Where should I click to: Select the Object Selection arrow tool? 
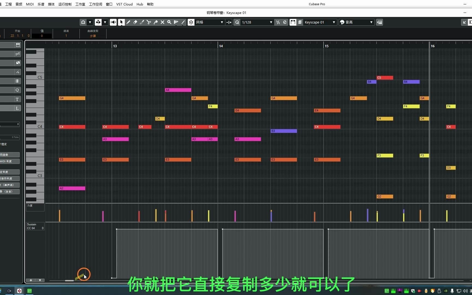121,22
